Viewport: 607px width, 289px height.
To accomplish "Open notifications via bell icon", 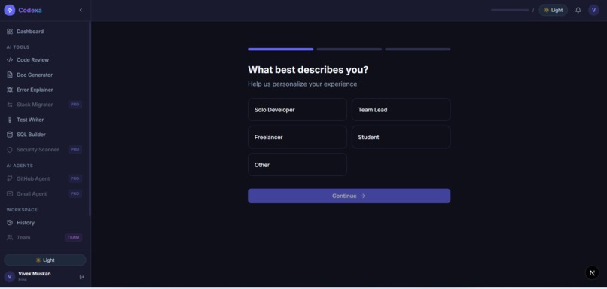I will pos(578,10).
